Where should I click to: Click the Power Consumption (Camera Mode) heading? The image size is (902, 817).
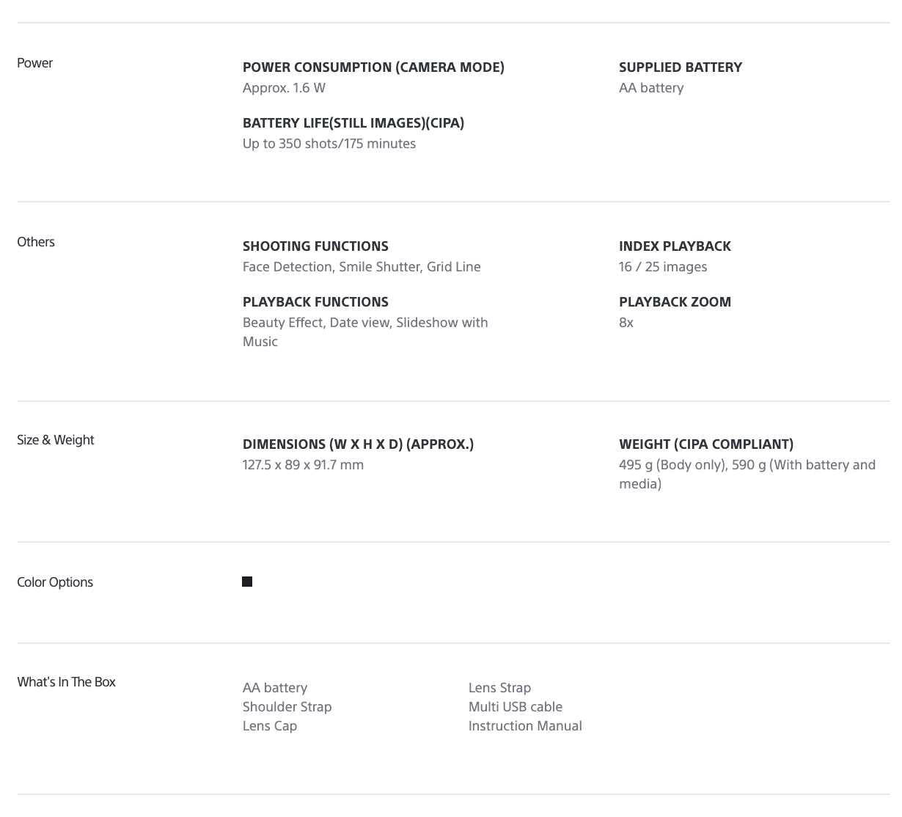[373, 67]
